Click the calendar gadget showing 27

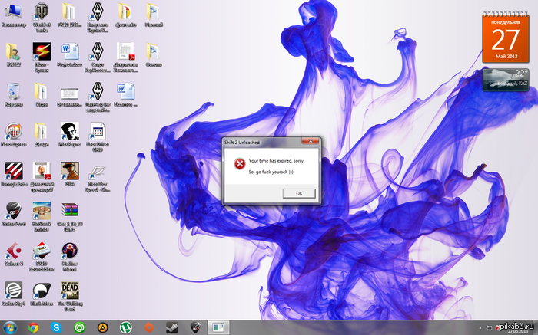(506, 38)
